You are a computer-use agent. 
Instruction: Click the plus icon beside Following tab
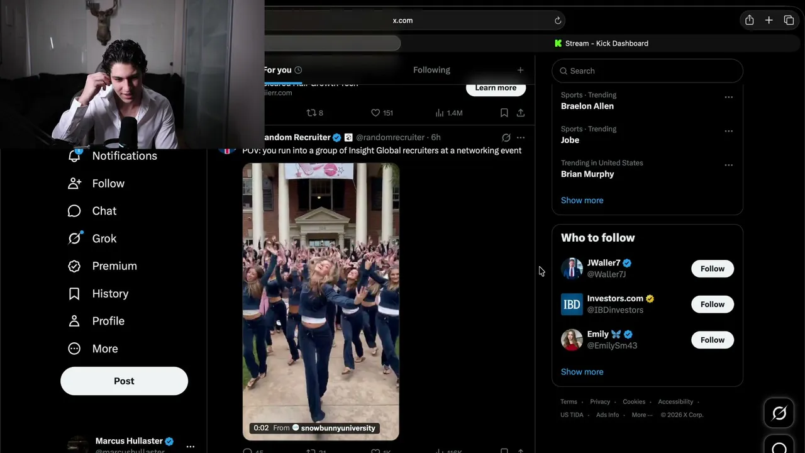click(520, 70)
